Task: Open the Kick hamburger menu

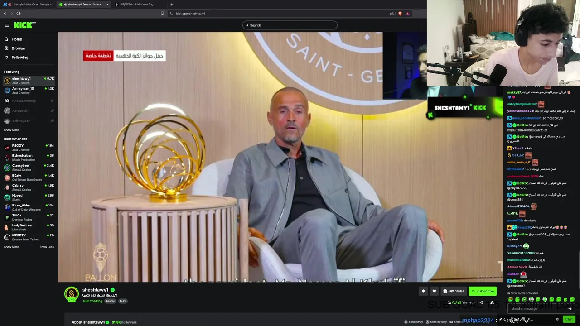Action: 7,25
